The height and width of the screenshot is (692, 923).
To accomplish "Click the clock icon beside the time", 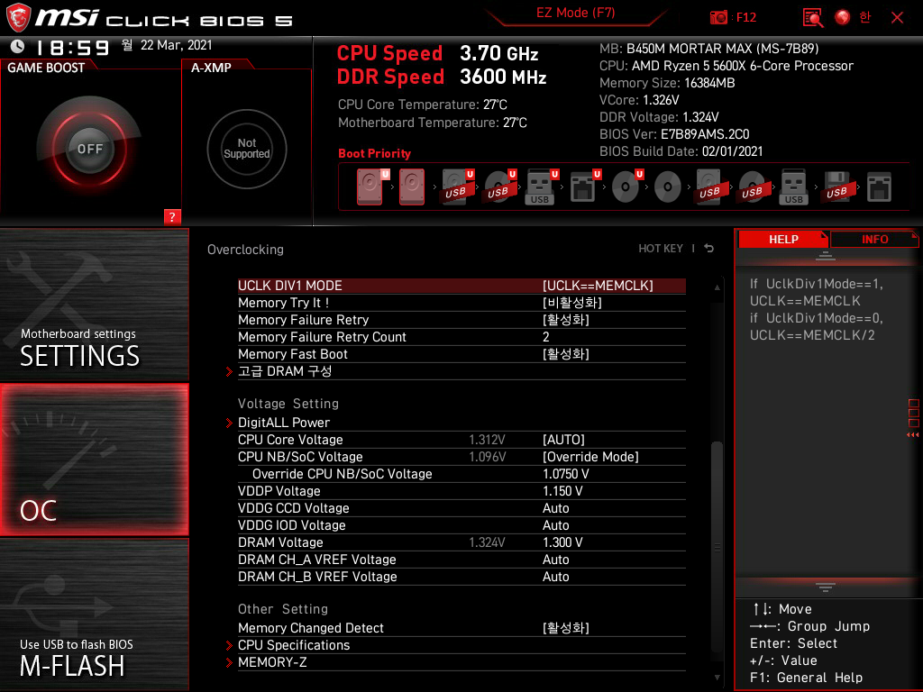I will [x=18, y=46].
